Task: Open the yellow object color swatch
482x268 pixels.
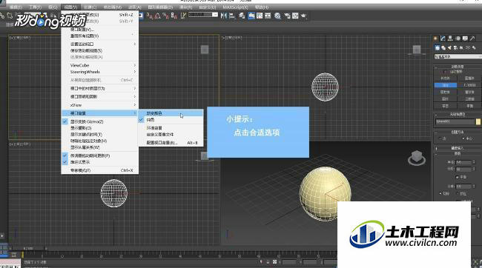Action: click(x=478, y=121)
